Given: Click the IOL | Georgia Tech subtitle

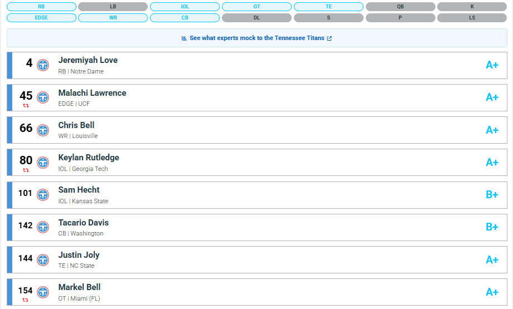Looking at the screenshot, I should (x=83, y=169).
